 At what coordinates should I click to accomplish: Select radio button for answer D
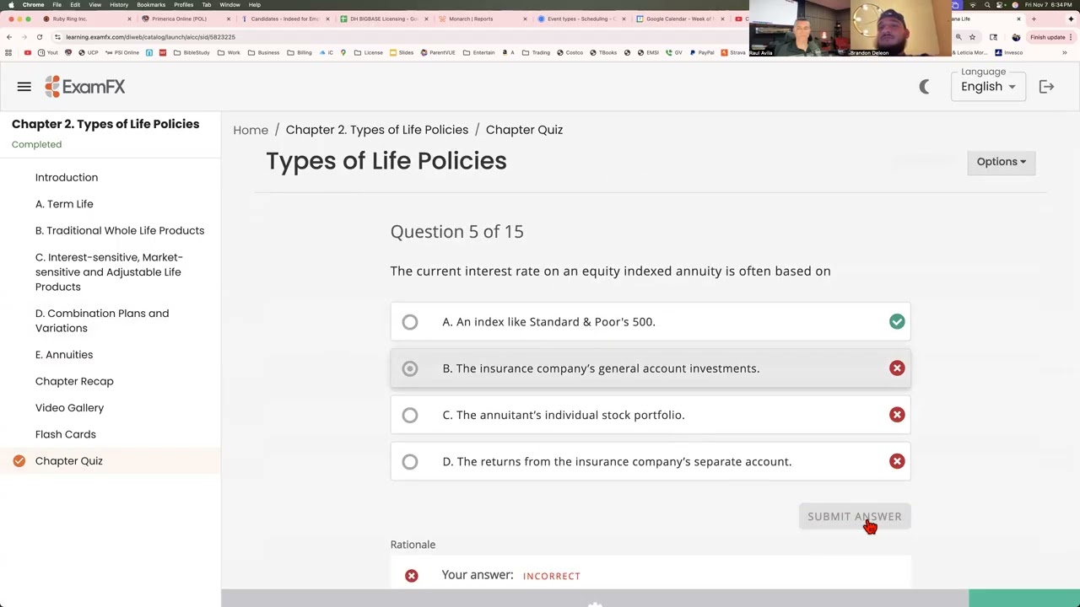pos(410,462)
